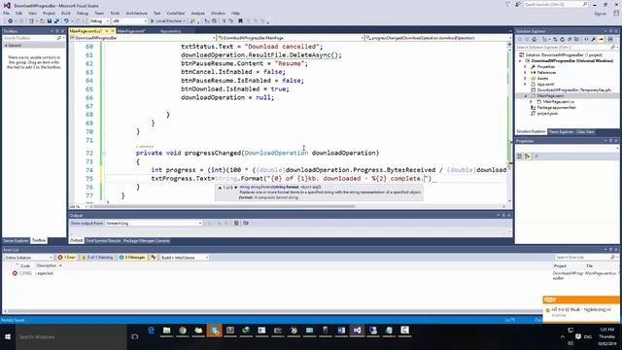Click the bookmark toolbar icon
Screen dimensions: 622x350
tap(240, 21)
